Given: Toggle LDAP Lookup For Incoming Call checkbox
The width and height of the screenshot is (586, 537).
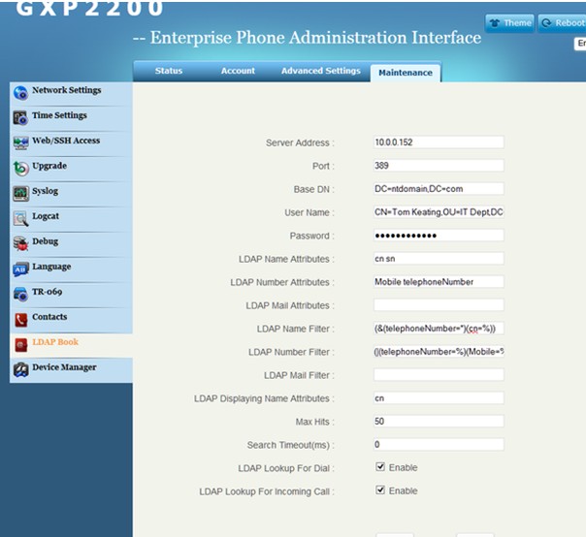Looking at the screenshot, I should [380, 490].
